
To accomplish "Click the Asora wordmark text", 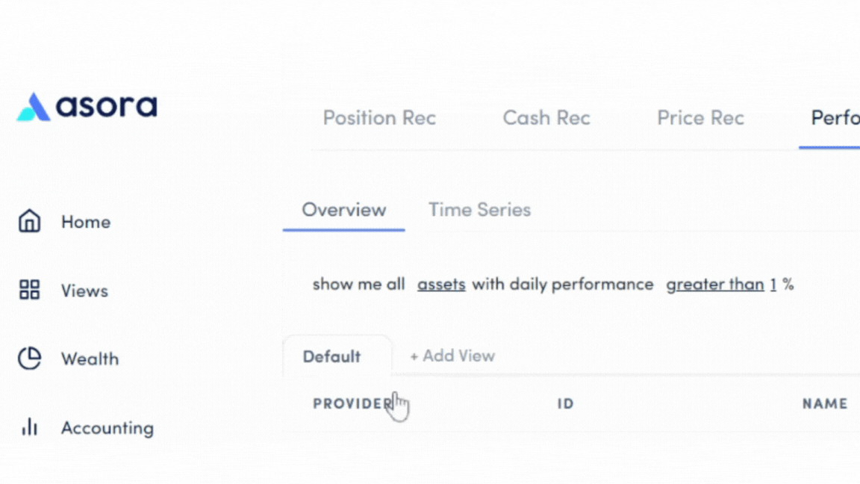I will [x=105, y=105].
